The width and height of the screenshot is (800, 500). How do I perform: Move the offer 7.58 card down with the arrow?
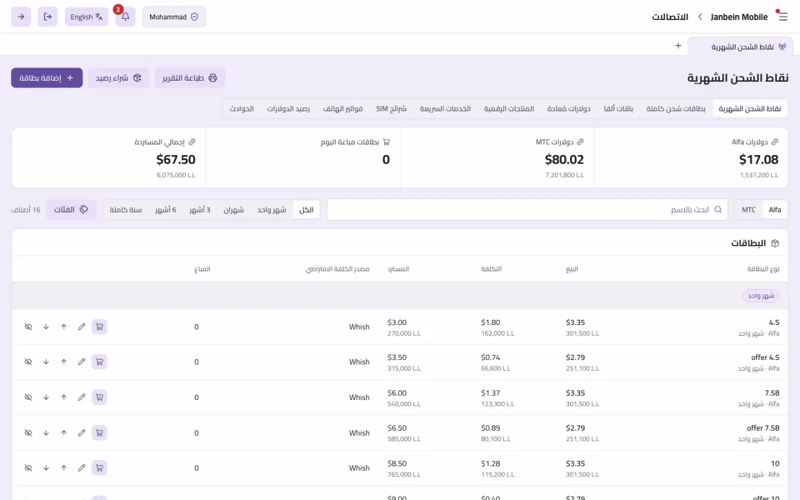(46, 432)
